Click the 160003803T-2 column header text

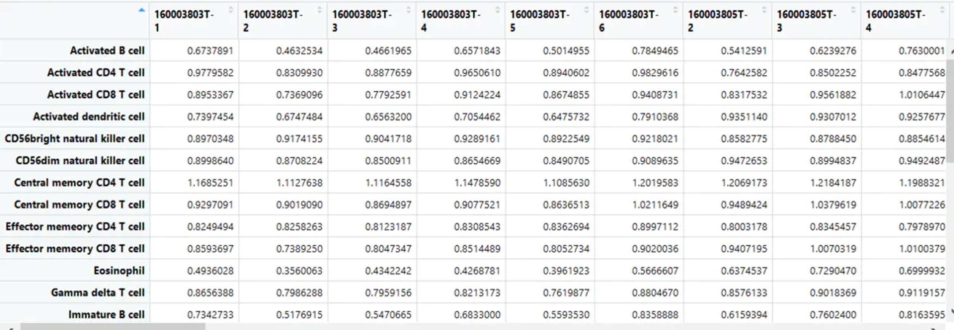[273, 21]
